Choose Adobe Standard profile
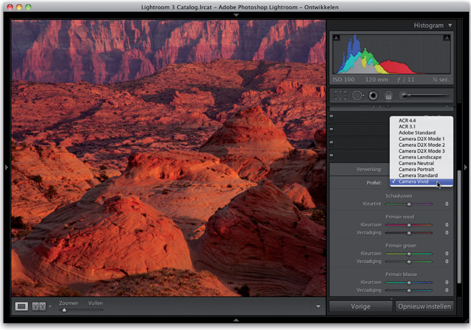 click(x=422, y=132)
